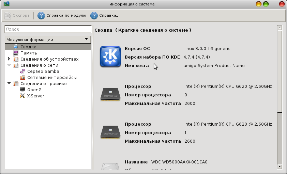
Task: Click the 4.7.4 (4.7.4) value
Action: click(x=197, y=57)
